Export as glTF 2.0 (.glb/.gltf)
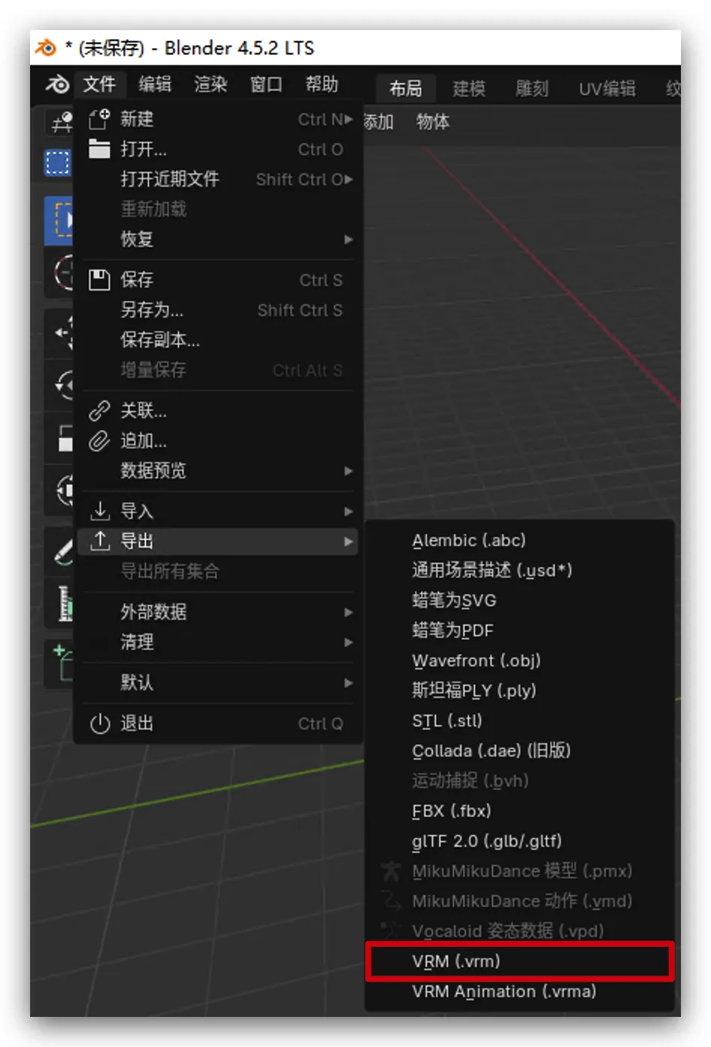Viewport: 711px width, 1047px height. [519, 842]
